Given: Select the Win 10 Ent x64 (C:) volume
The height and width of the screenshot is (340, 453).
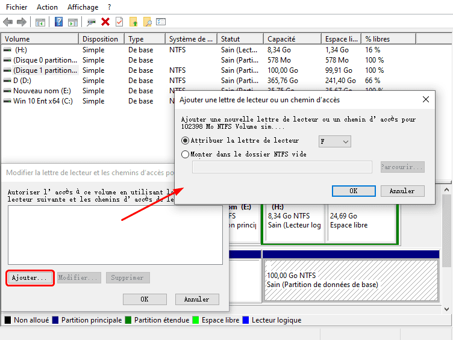Looking at the screenshot, I should pos(43,101).
